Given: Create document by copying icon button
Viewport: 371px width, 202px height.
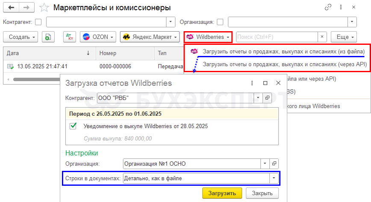Looking at the screenshot, I should pos(48,37).
